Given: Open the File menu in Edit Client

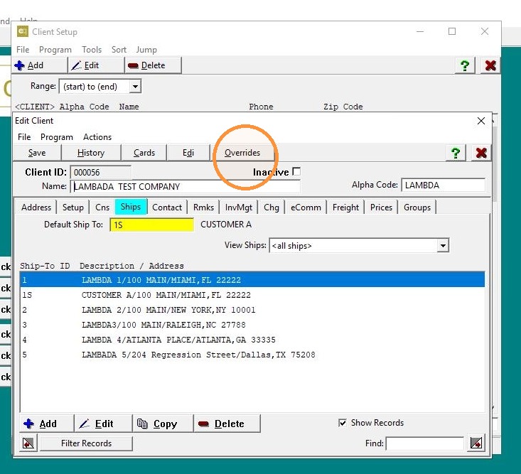Looking at the screenshot, I should point(24,137).
